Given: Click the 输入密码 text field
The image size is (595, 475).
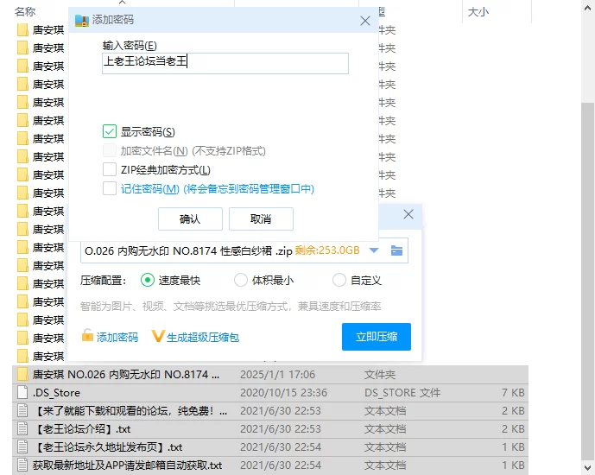Looking at the screenshot, I should pos(225,62).
